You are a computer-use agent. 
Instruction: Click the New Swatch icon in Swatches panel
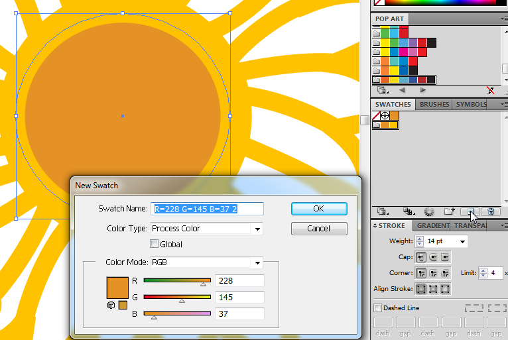point(469,211)
